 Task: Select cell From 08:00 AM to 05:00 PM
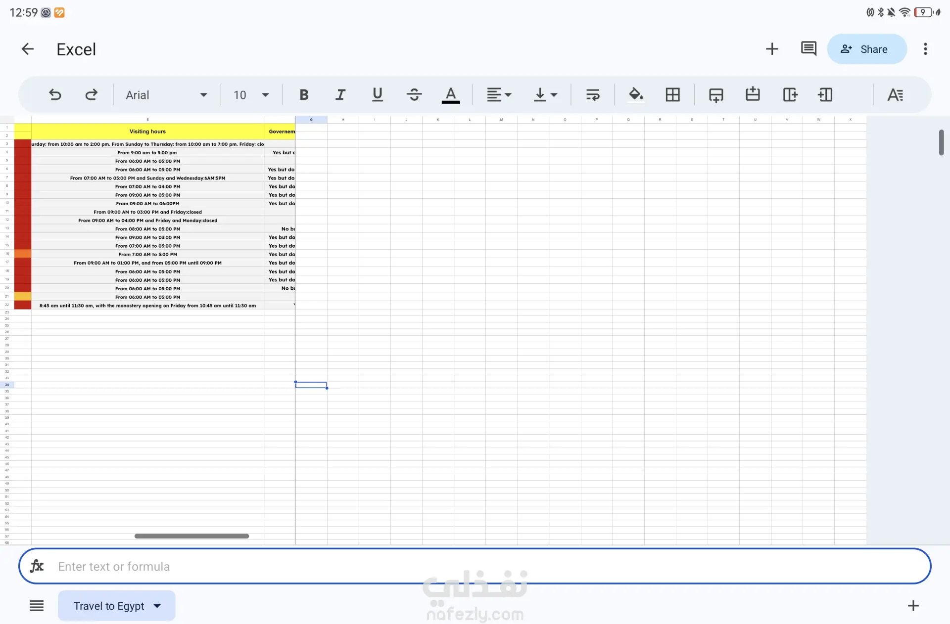click(147, 229)
